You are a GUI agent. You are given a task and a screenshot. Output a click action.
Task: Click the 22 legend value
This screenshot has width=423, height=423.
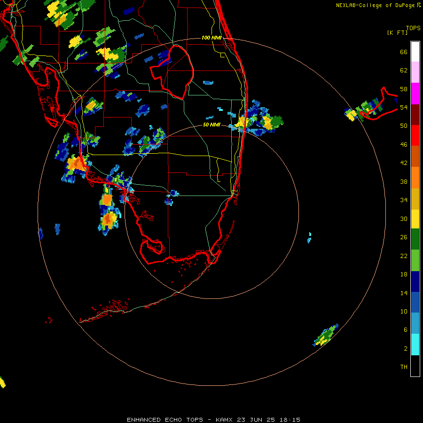pos(404,256)
